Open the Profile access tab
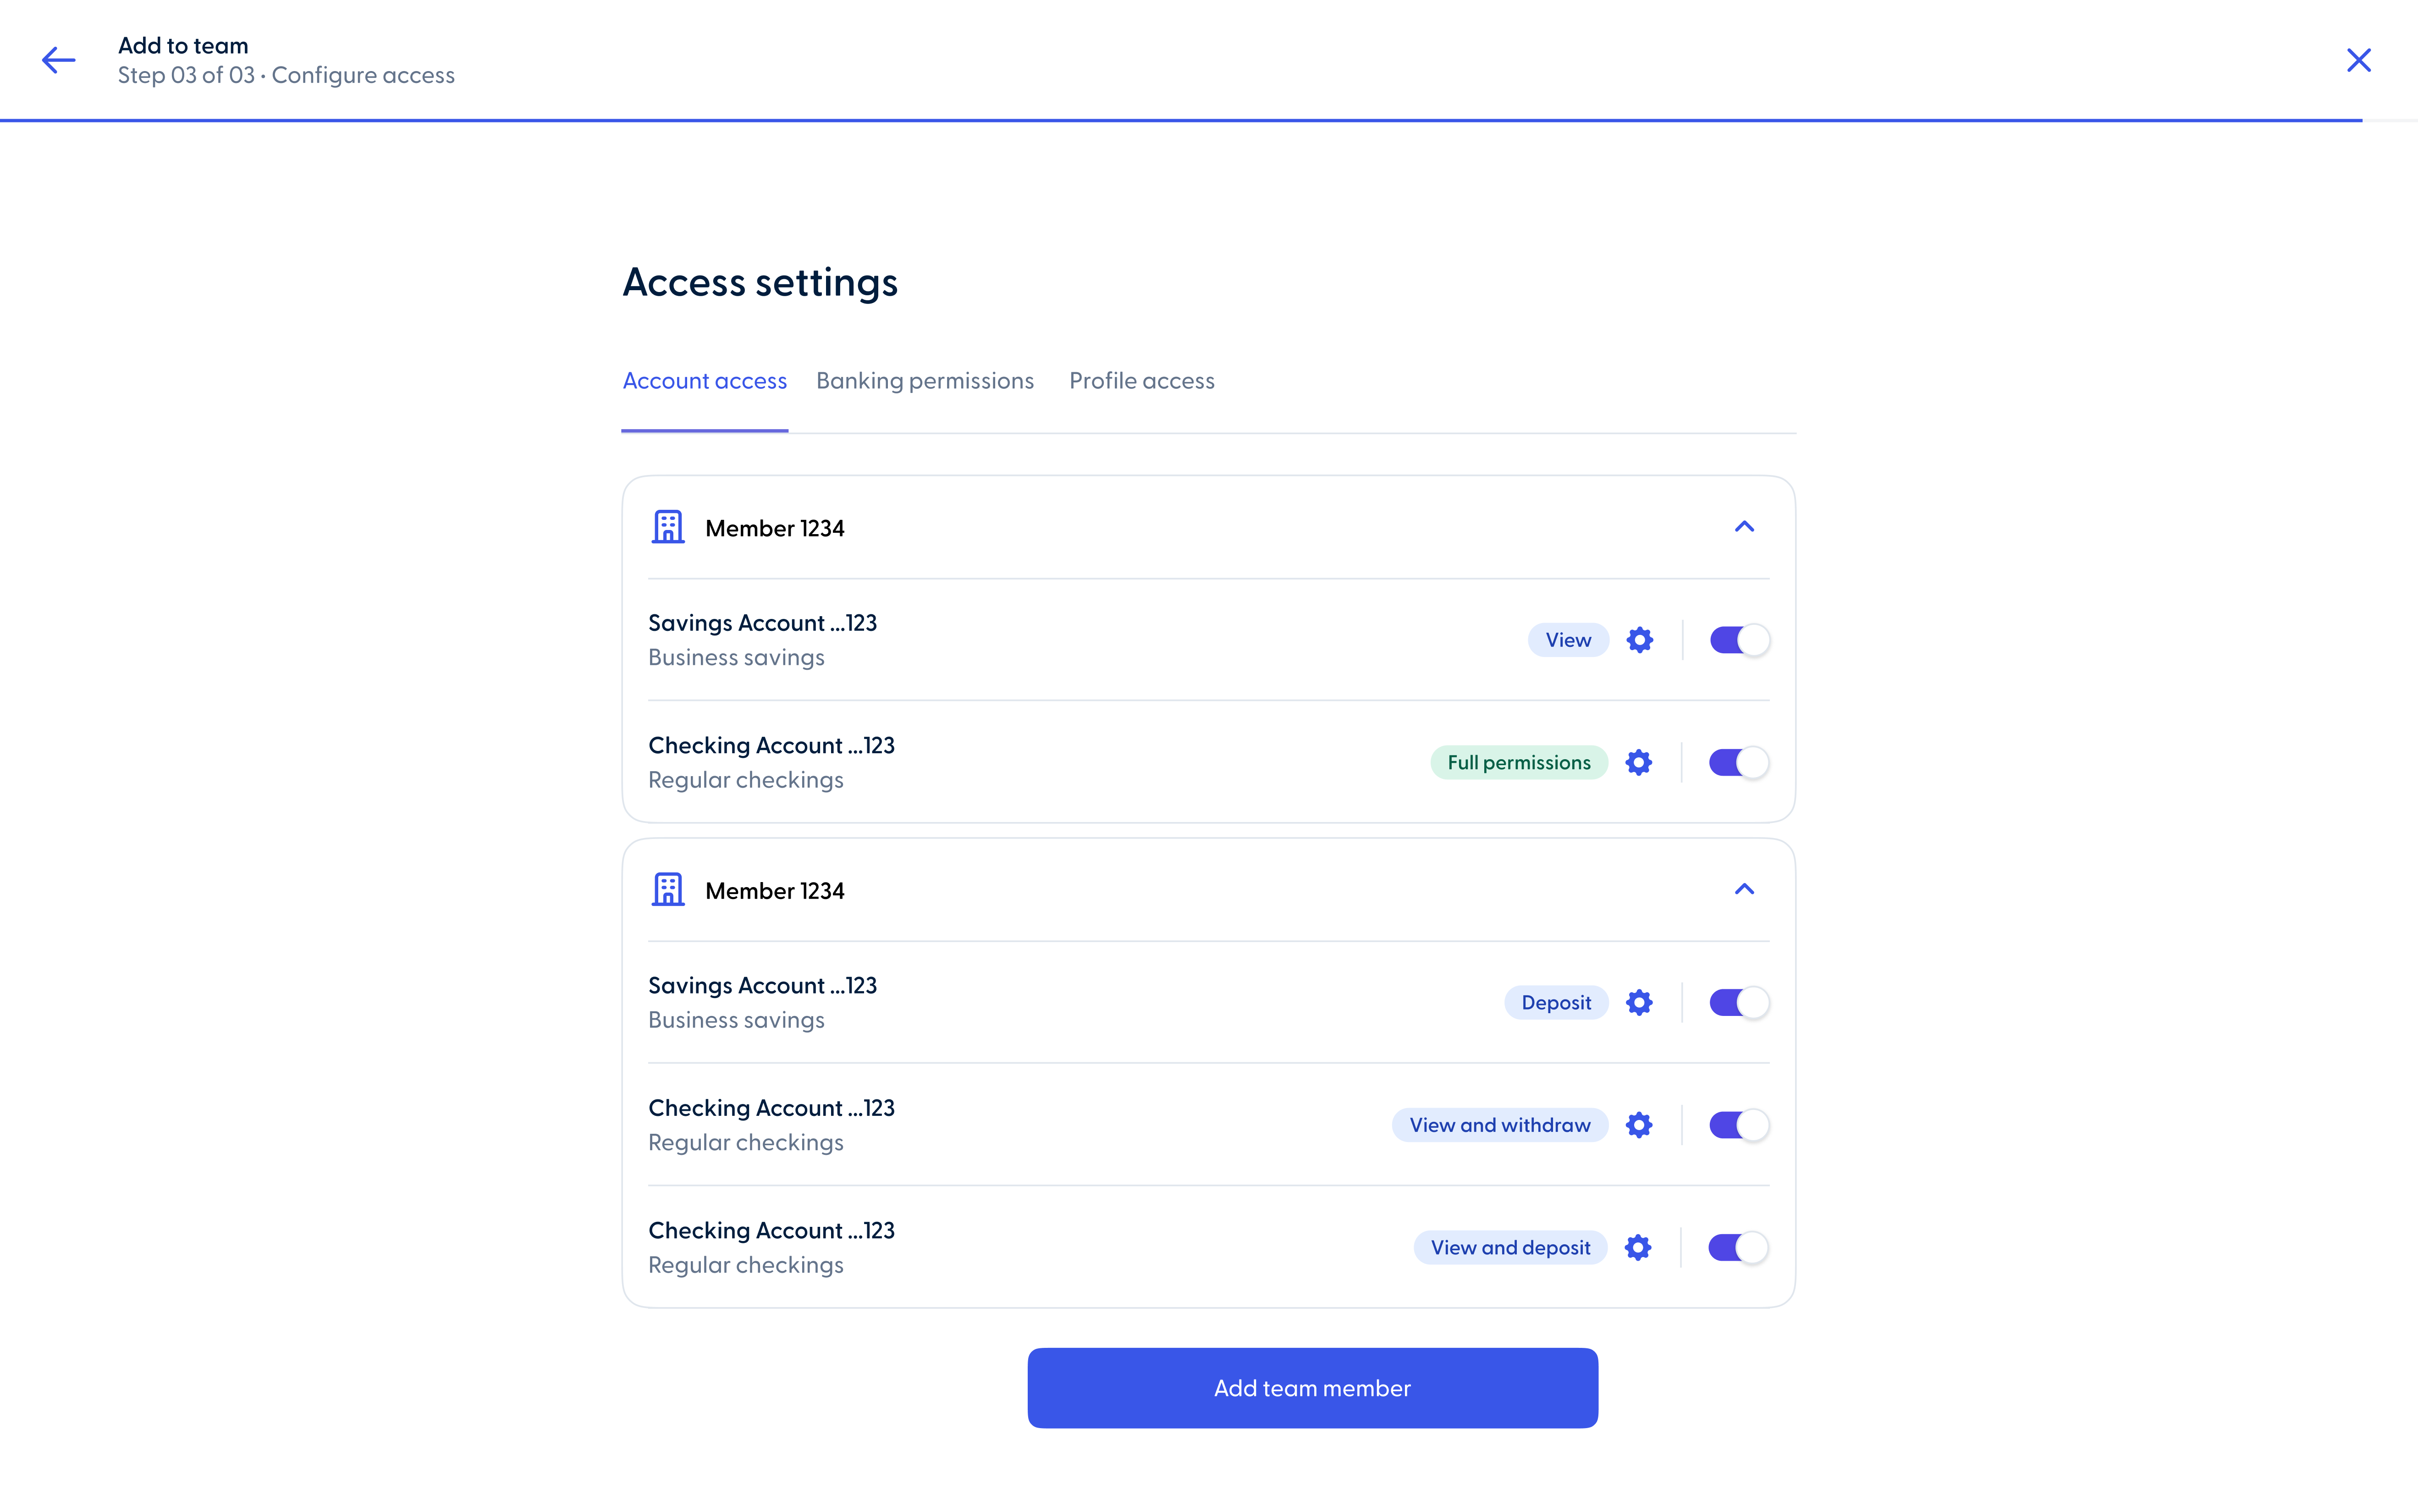Screen dimensions: 2418x1512 (1141, 381)
